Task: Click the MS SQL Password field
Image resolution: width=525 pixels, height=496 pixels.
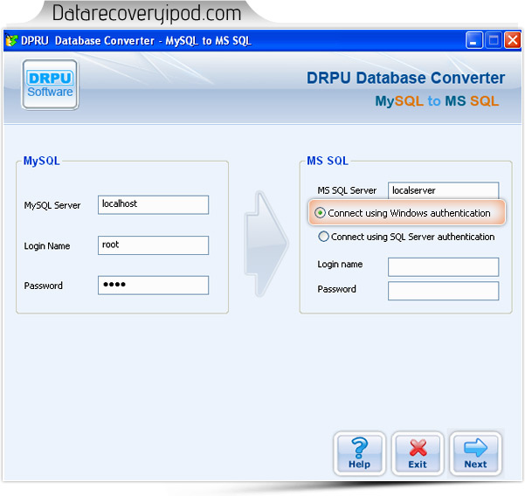Action: pos(443,291)
